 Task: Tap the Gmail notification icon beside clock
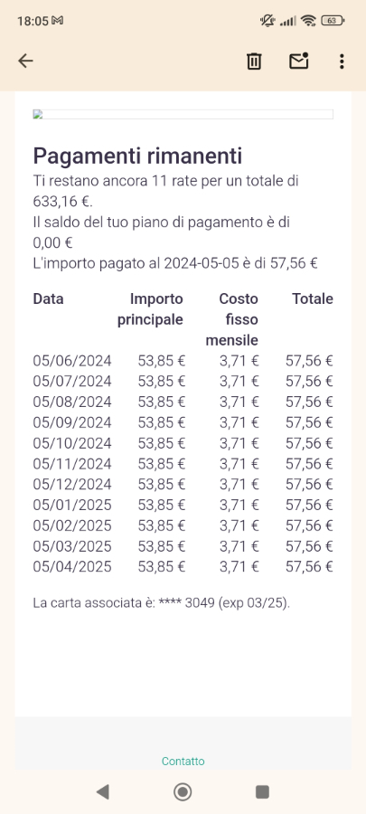58,21
